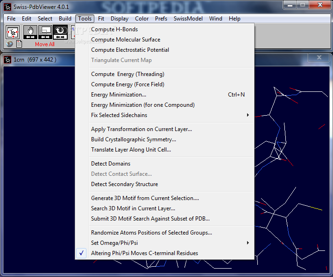The width and height of the screenshot is (333, 277).
Task: Expand Set Omega/Phi/Psi submenu
Action: tap(164, 243)
